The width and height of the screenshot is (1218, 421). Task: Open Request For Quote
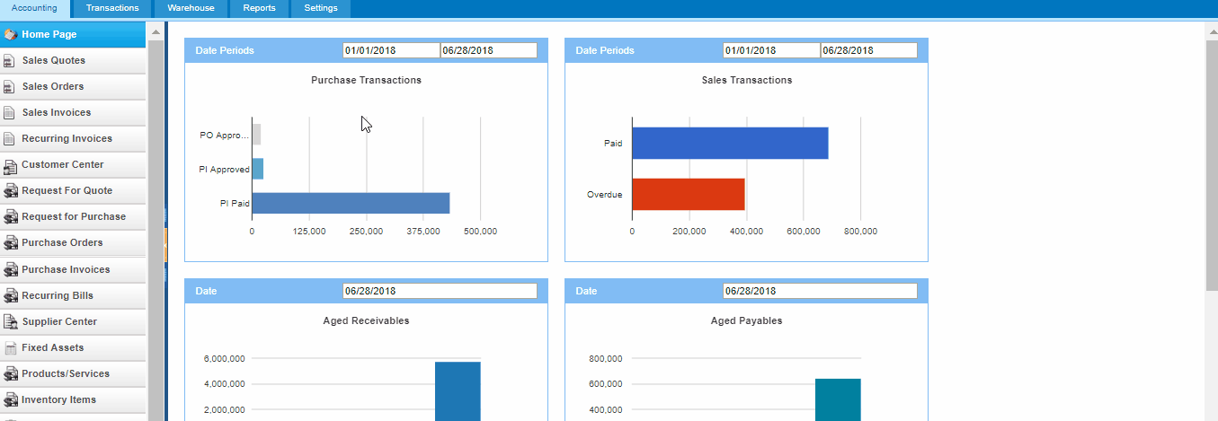coord(73,190)
